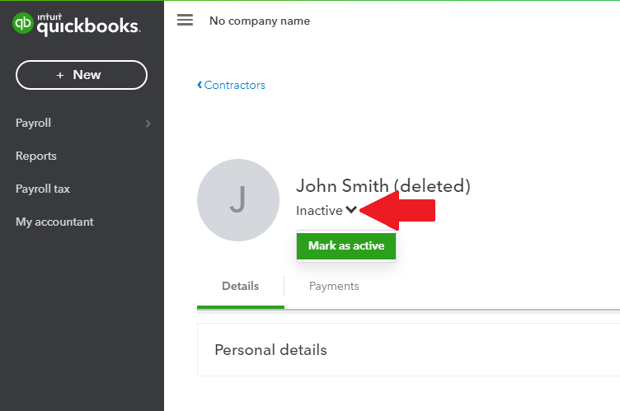Click the down arrow next to Inactive

(x=351, y=210)
